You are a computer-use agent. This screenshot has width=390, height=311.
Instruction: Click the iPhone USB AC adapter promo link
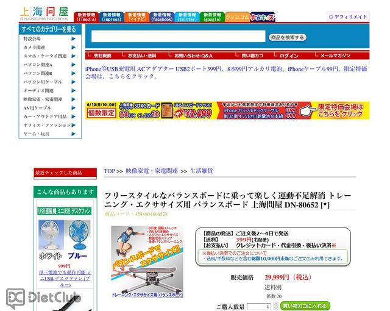226,73
